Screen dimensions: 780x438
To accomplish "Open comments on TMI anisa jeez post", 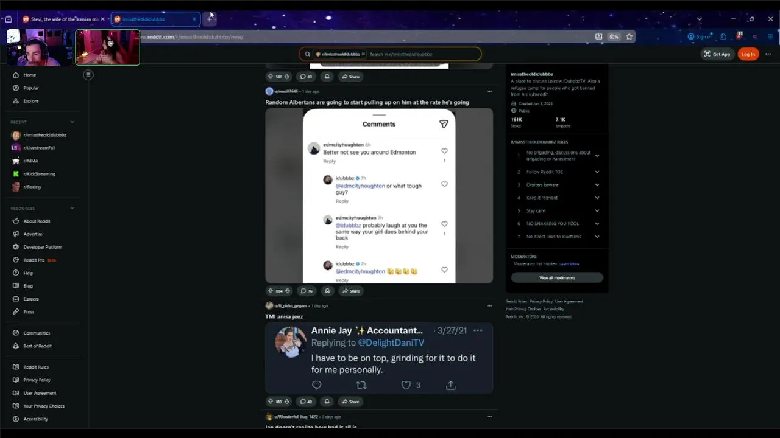I will click(307, 401).
